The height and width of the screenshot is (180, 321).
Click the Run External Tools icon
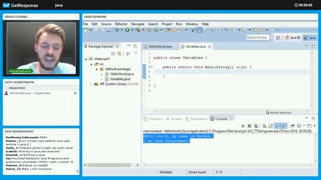pos(138,30)
